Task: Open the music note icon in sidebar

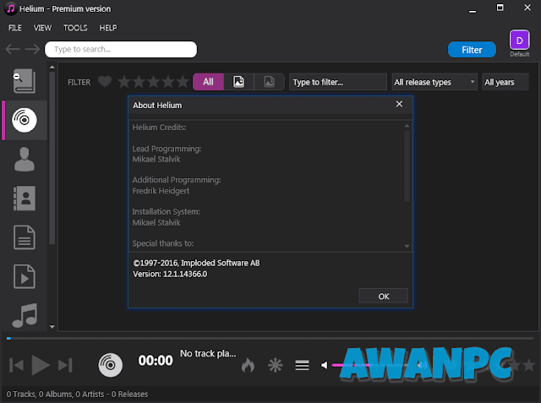Action: (25, 315)
